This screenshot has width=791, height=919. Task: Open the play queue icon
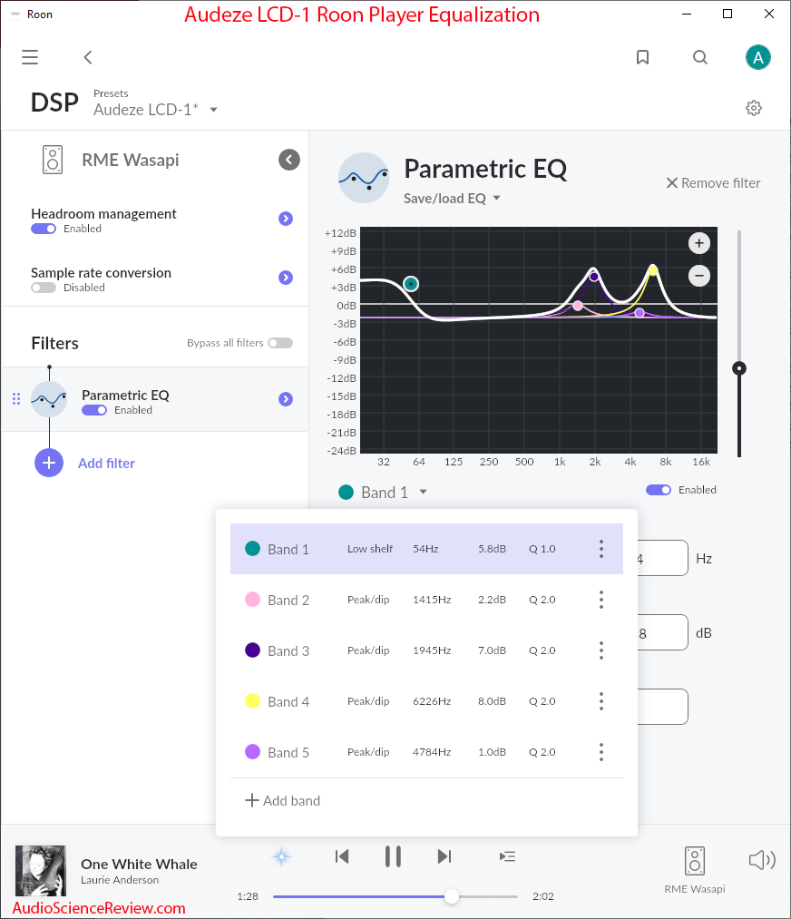[x=507, y=857]
